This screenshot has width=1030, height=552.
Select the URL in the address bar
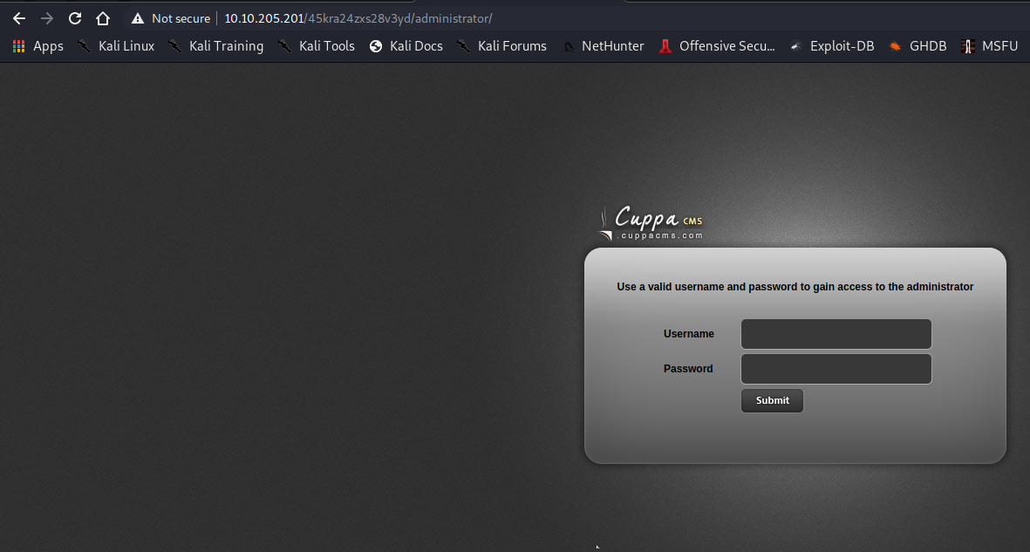(x=358, y=18)
